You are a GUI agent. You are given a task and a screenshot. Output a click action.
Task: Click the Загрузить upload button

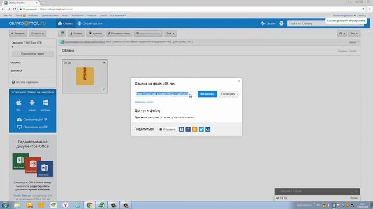coord(18,33)
